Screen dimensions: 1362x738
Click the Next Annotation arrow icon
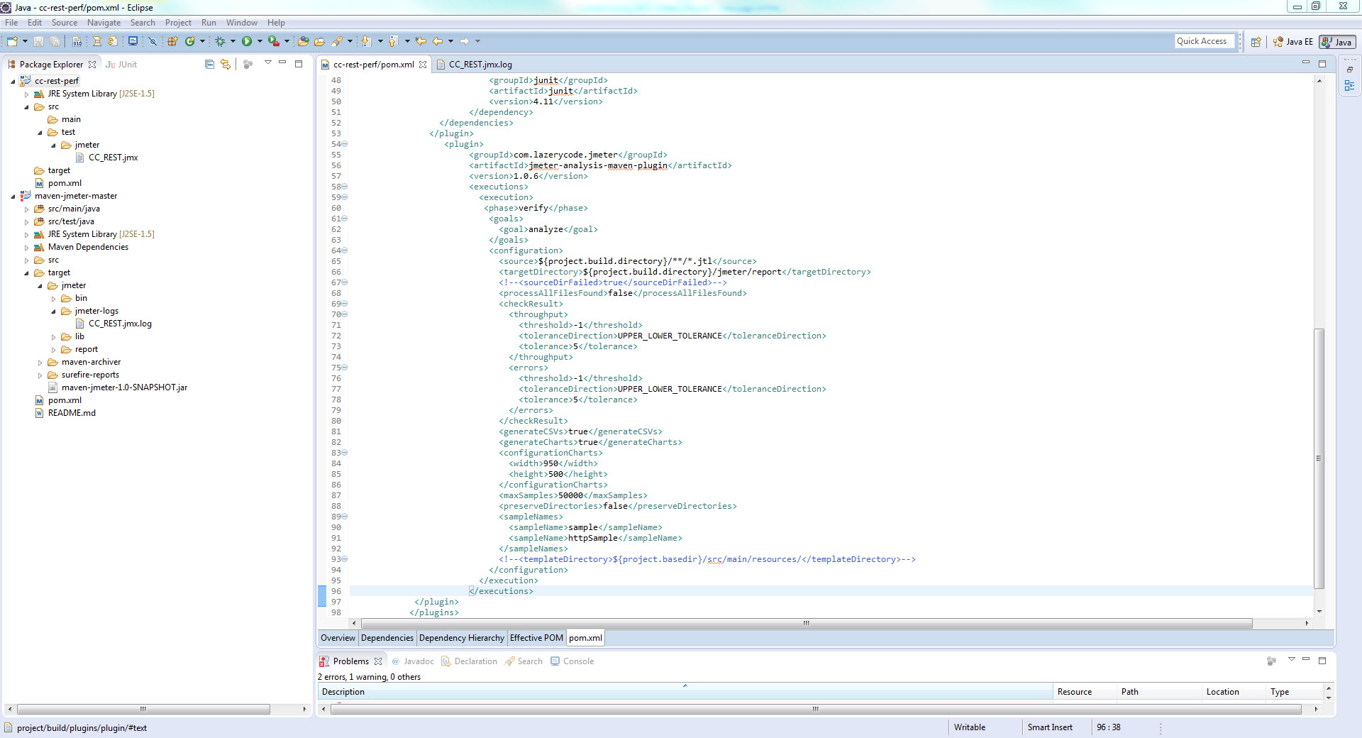pos(366,42)
